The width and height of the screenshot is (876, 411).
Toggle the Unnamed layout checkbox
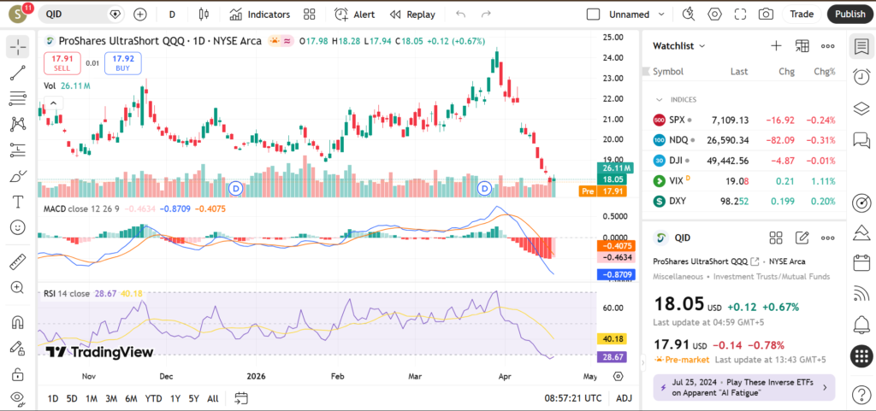pos(594,15)
